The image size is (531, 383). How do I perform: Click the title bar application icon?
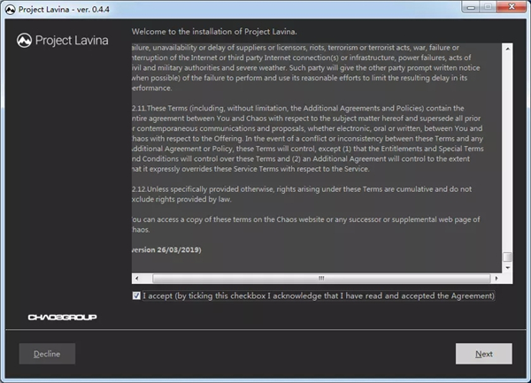point(9,9)
